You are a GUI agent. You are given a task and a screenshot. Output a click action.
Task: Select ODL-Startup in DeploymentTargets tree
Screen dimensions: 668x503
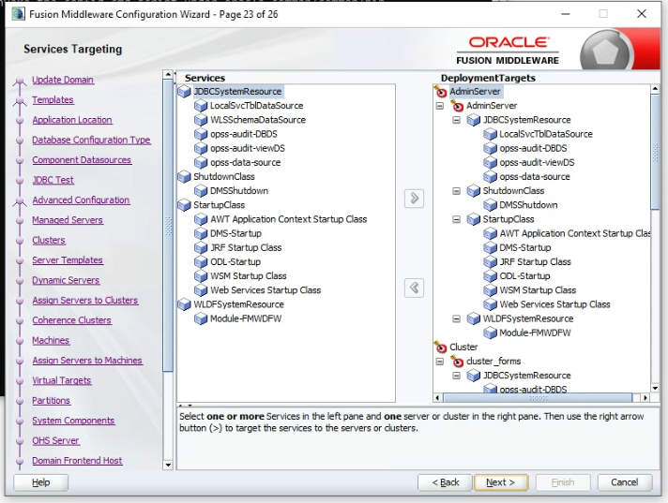pyautogui.click(x=524, y=276)
